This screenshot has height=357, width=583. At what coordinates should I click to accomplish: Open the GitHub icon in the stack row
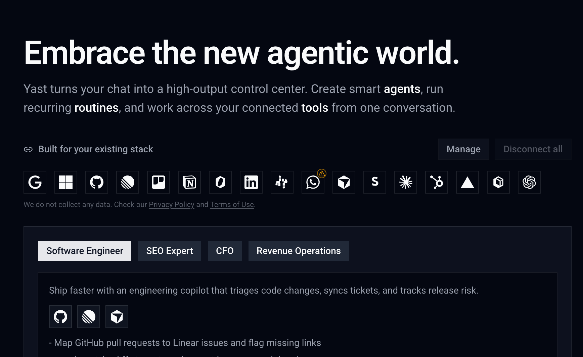point(97,182)
